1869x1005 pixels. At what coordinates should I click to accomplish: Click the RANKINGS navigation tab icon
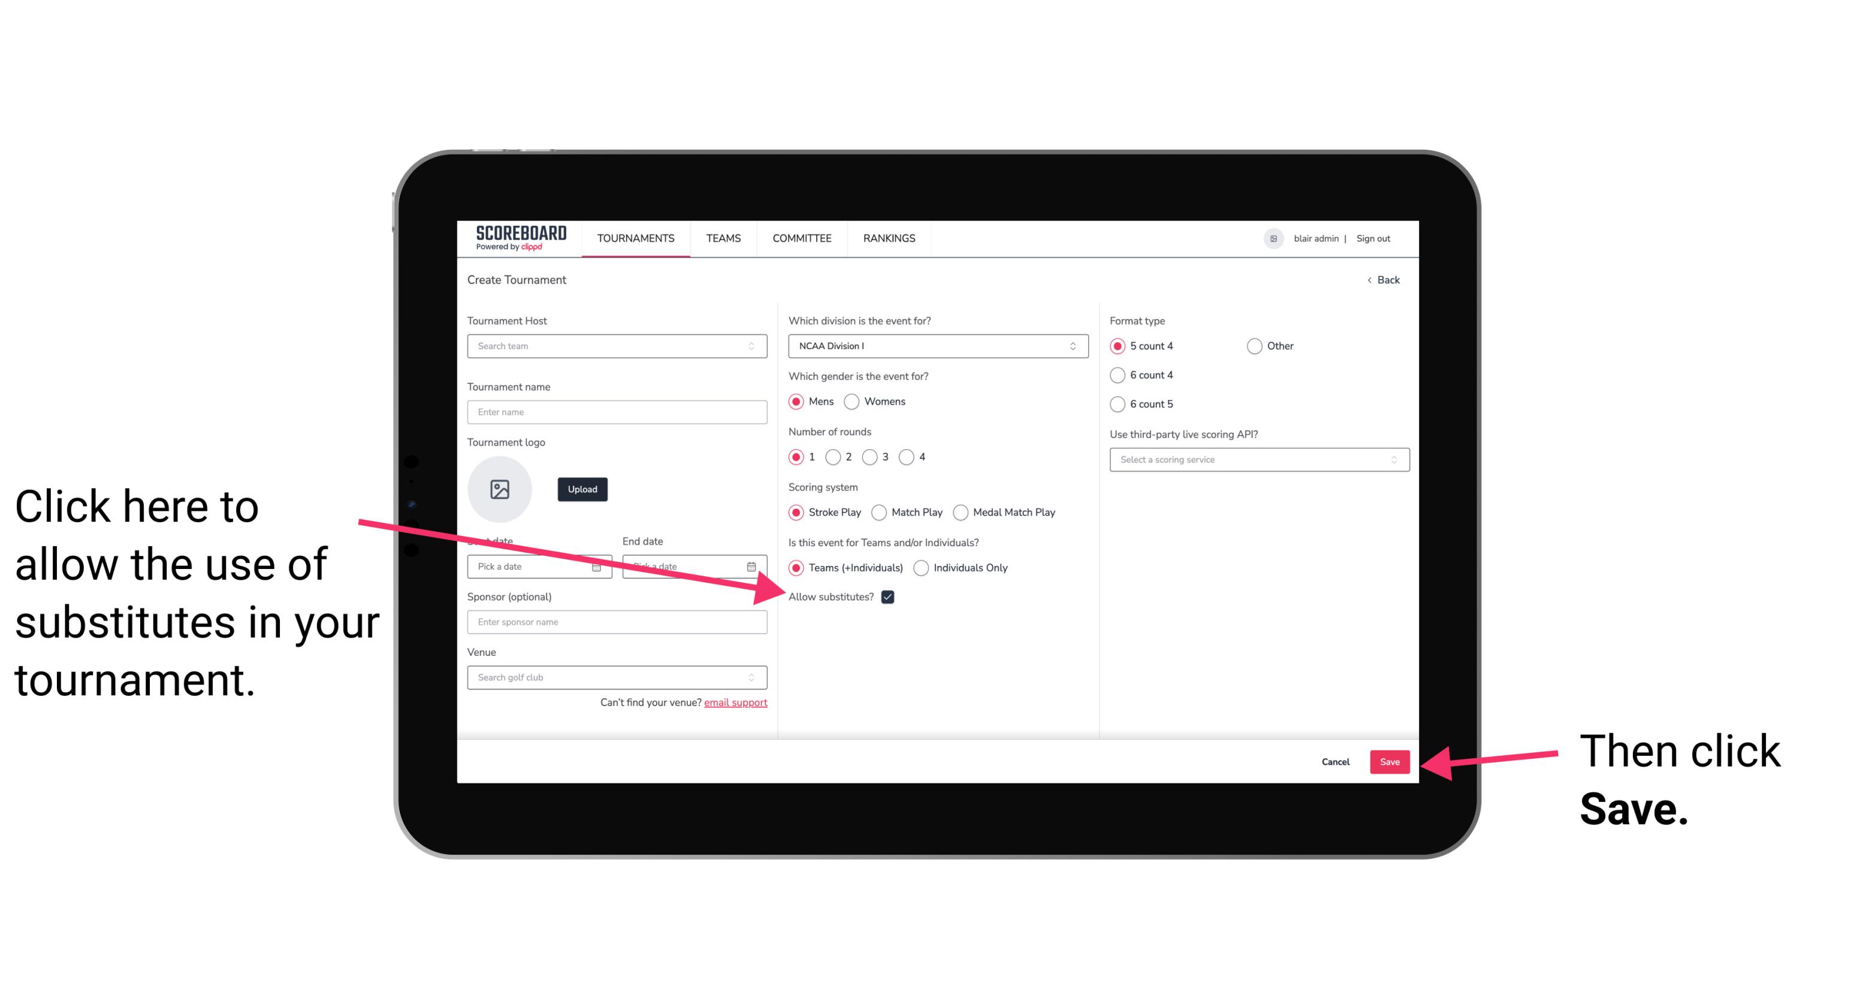[889, 238]
